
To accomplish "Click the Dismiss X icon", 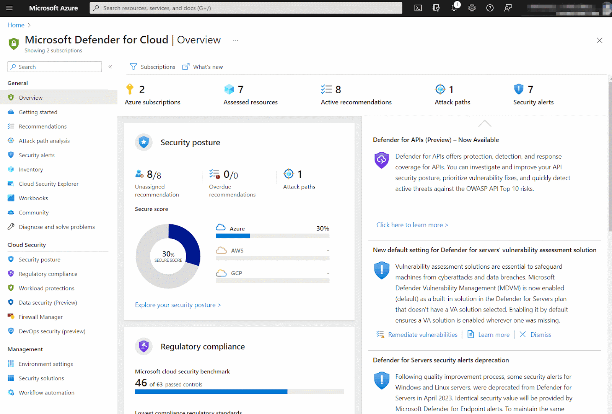I will point(522,334).
